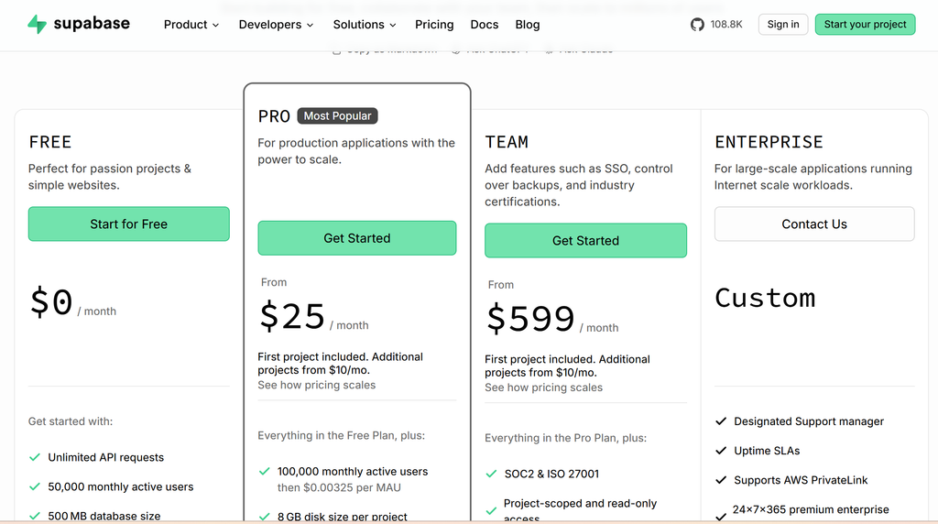This screenshot has height=524, width=938.
Task: Click checkmark beside Uptime SLAs
Action: [721, 451]
